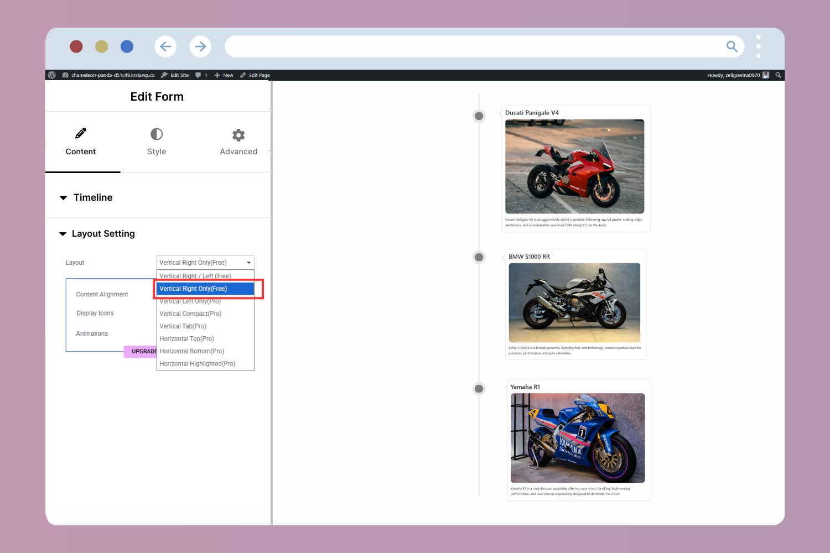The height and width of the screenshot is (553, 830).
Task: Click the BMW S1000RR description text
Action: pos(574,351)
